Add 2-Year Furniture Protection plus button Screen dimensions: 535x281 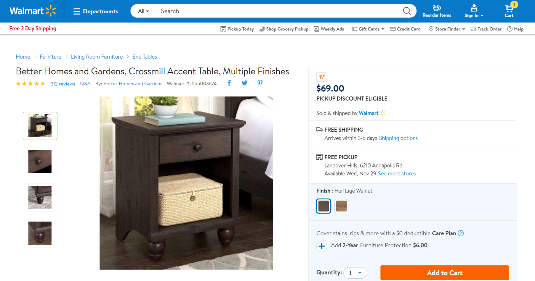point(322,246)
